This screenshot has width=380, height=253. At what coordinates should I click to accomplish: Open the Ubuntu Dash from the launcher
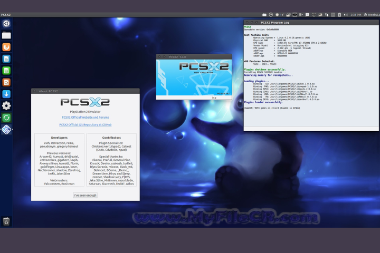(x=6, y=24)
